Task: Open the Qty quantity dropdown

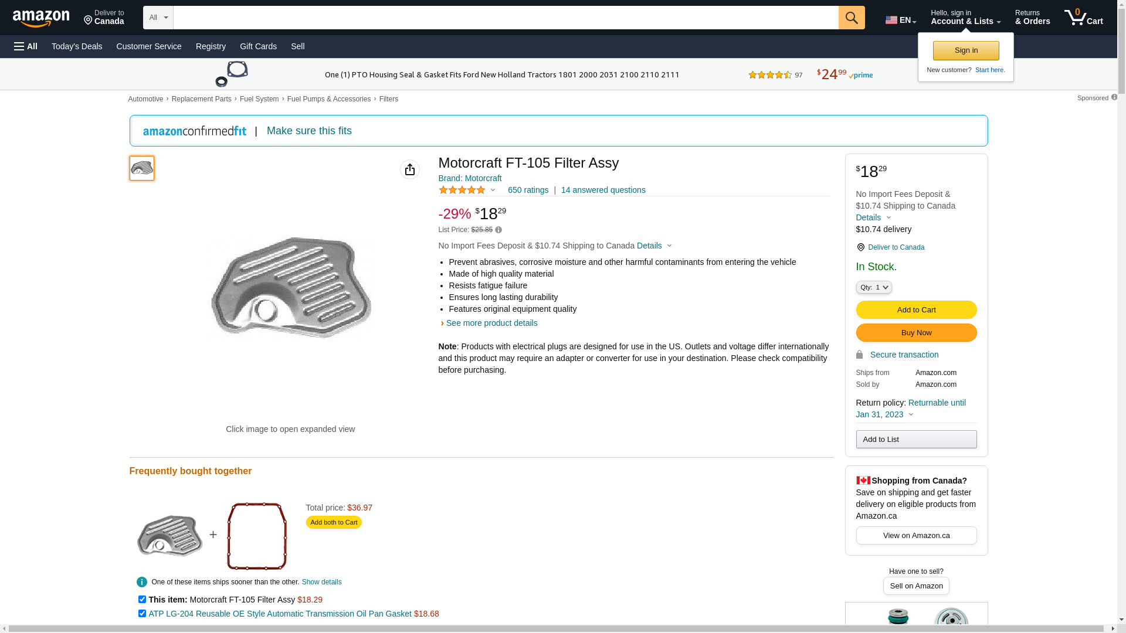Action: (874, 287)
